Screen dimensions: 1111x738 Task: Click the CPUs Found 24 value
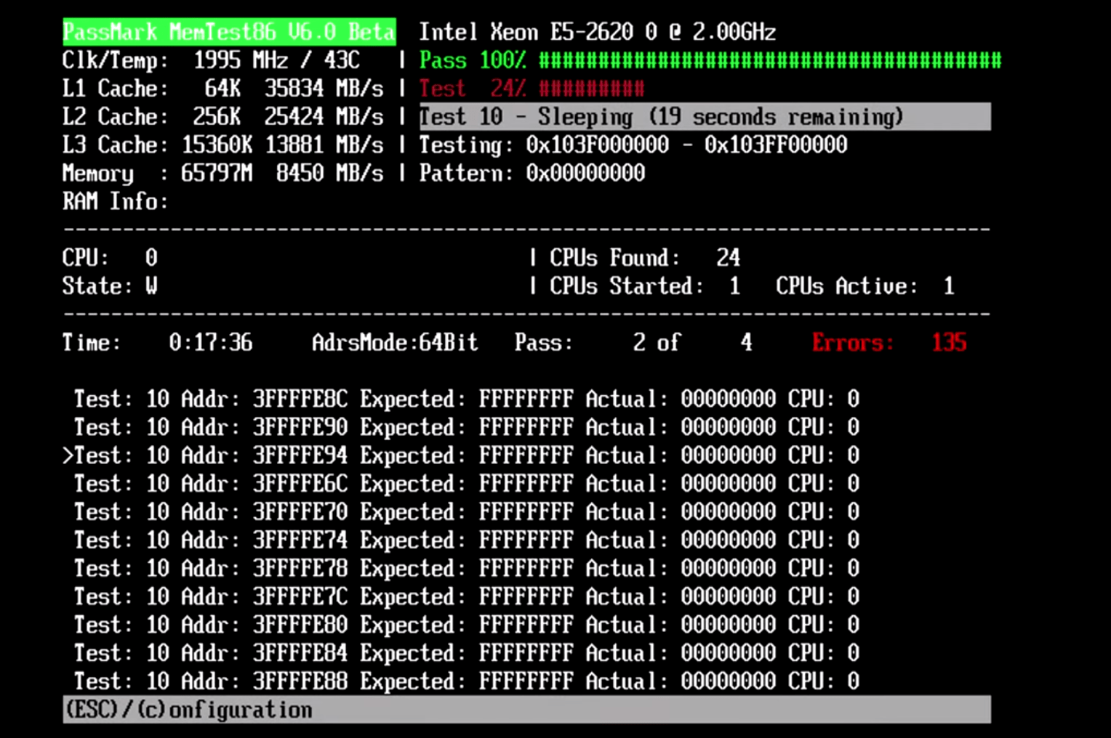(727, 258)
